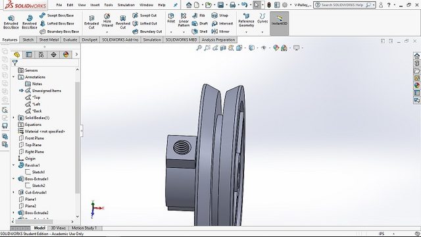Select the Mirror tool
The height and width of the screenshot is (237, 421).
click(221, 32)
